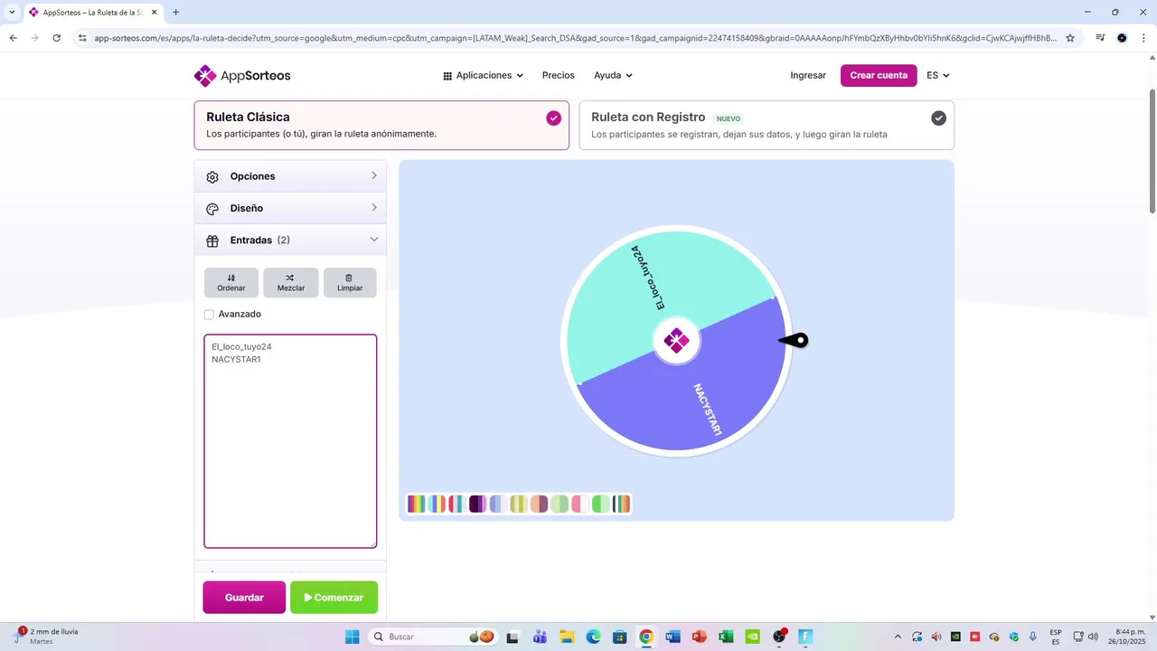1157x651 pixels.
Task: Open OBS Studio from the taskbar
Action: coord(779,637)
